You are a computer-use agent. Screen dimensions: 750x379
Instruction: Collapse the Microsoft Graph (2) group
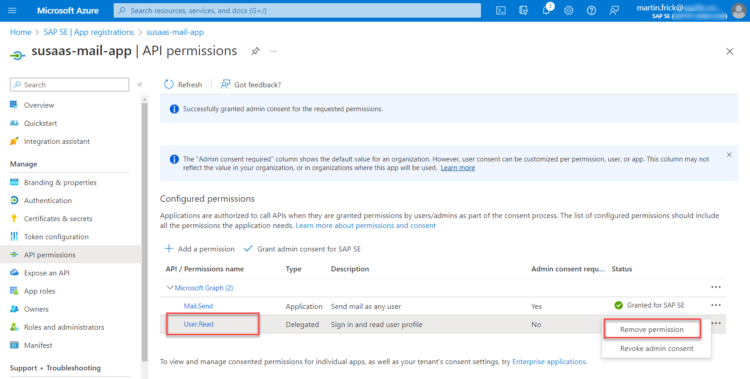click(x=170, y=288)
